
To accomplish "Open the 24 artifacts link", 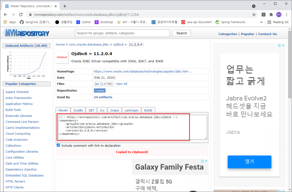I will [x=103, y=97].
